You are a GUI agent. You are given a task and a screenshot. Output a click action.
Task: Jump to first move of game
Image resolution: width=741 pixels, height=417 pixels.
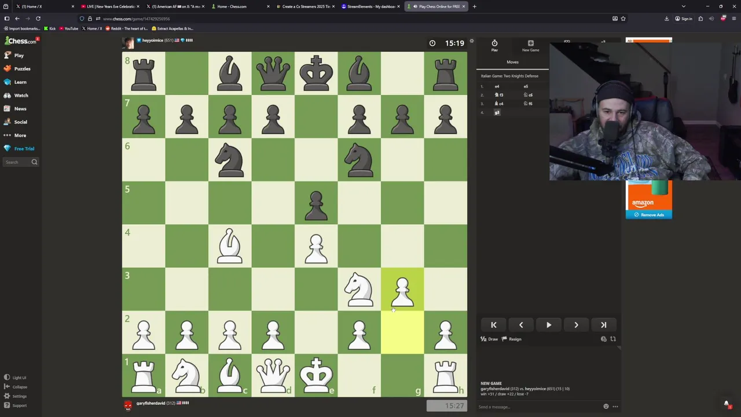coord(494,325)
